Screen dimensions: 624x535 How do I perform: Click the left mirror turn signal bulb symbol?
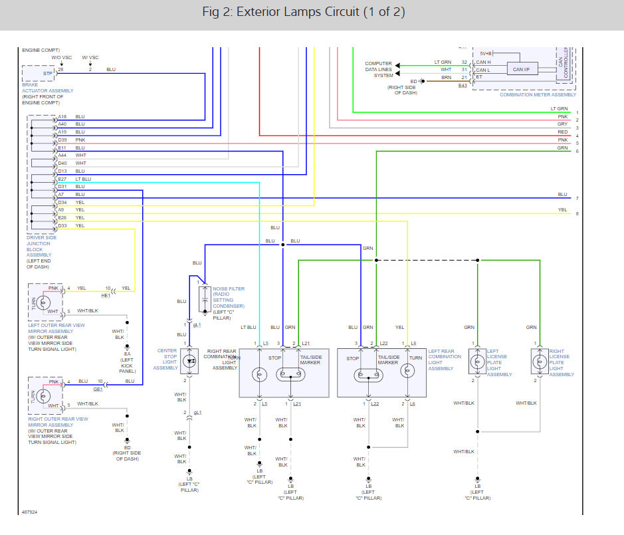pyautogui.click(x=43, y=303)
